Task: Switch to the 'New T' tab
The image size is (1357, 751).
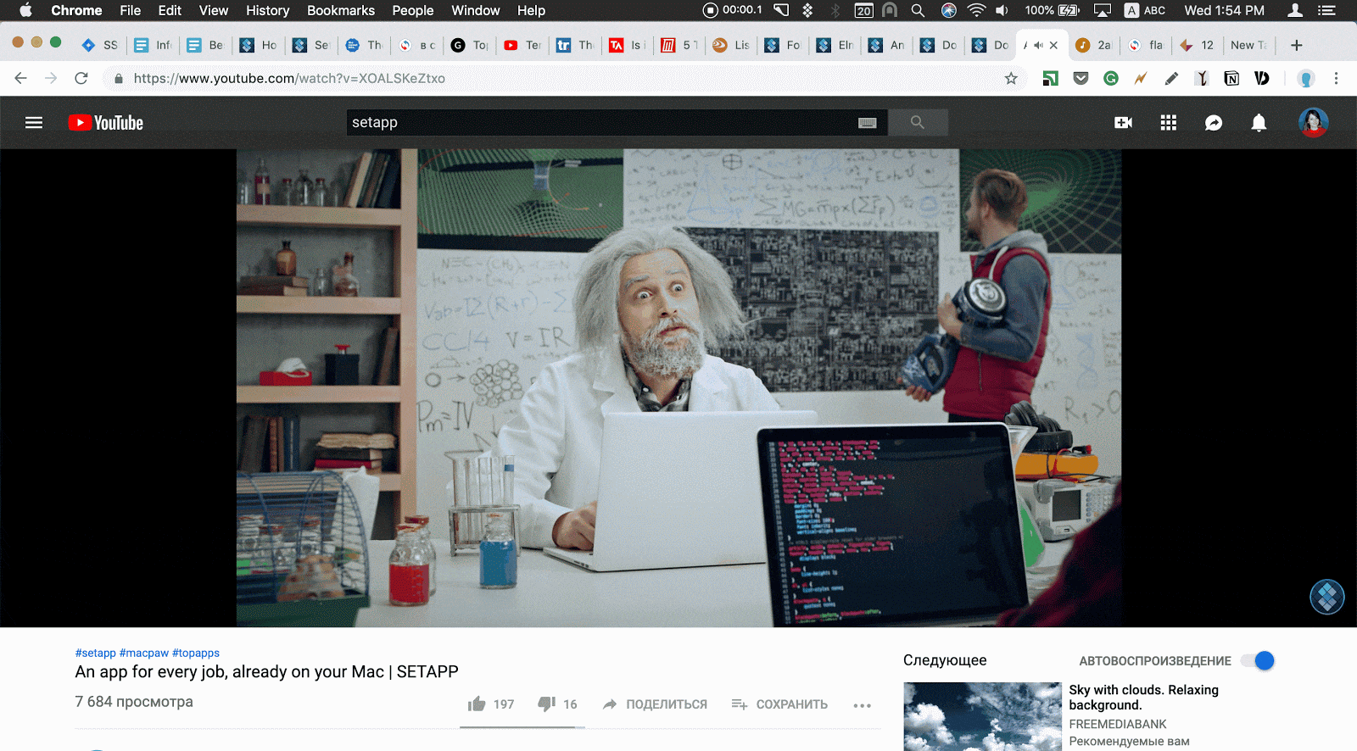Action: click(x=1248, y=45)
